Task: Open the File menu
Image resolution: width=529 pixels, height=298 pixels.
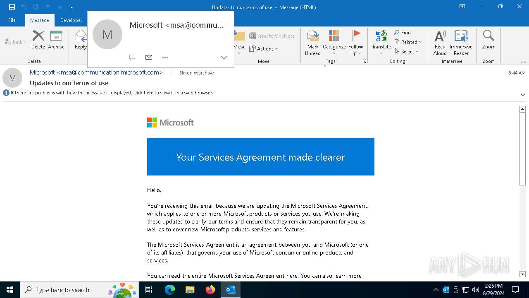Action: 12,20
